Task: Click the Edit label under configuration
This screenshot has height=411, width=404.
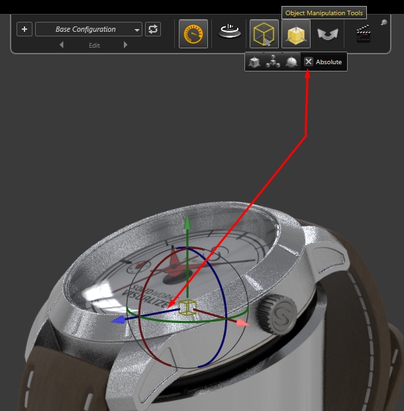Action: point(94,46)
